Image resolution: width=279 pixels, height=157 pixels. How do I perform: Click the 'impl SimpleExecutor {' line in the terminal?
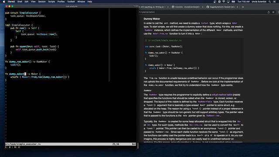(19, 25)
